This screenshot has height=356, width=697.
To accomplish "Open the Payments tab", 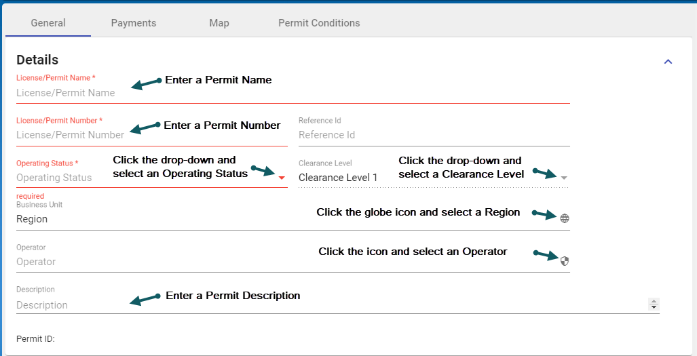I will (x=134, y=23).
